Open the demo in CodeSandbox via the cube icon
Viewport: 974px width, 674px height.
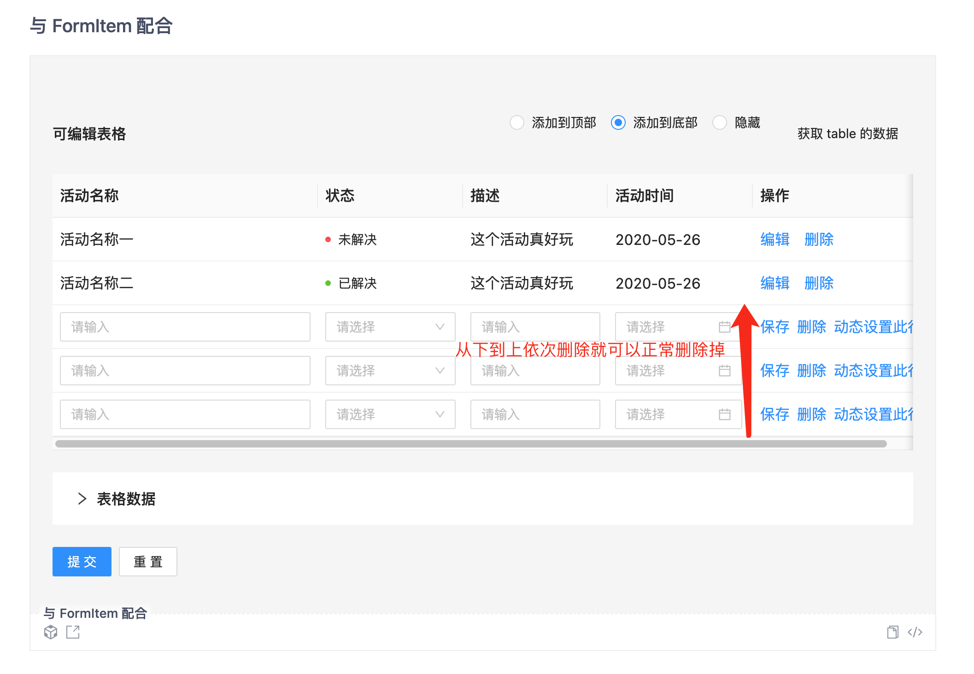point(51,632)
